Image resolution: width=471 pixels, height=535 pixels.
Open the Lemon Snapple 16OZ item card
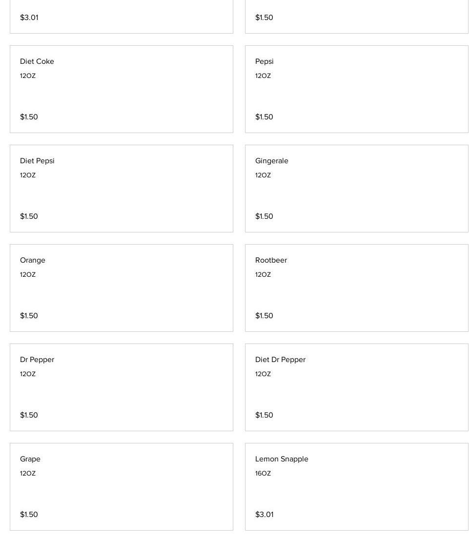pyautogui.click(x=356, y=487)
